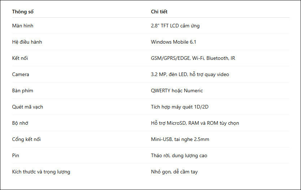Select the Cổng kết nối row label
The image size is (301, 190).
(26, 139)
